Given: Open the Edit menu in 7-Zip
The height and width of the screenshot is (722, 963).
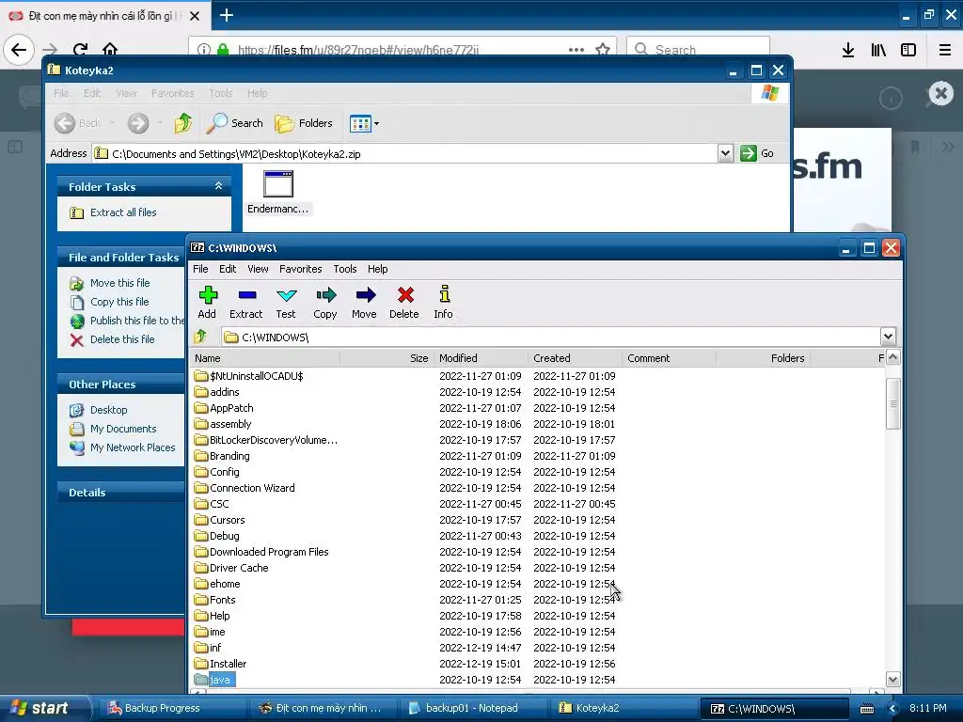Looking at the screenshot, I should click(228, 269).
